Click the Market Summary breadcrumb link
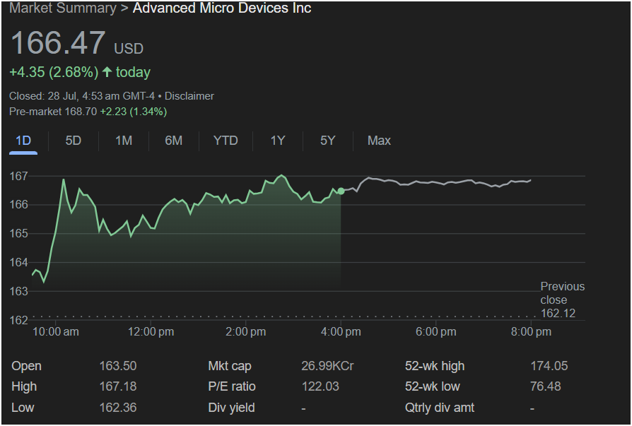This screenshot has height=426, width=632. coord(63,8)
